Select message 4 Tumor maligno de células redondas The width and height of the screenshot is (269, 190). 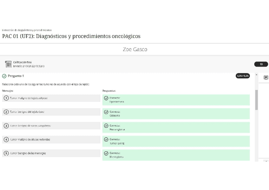[x=30, y=140]
